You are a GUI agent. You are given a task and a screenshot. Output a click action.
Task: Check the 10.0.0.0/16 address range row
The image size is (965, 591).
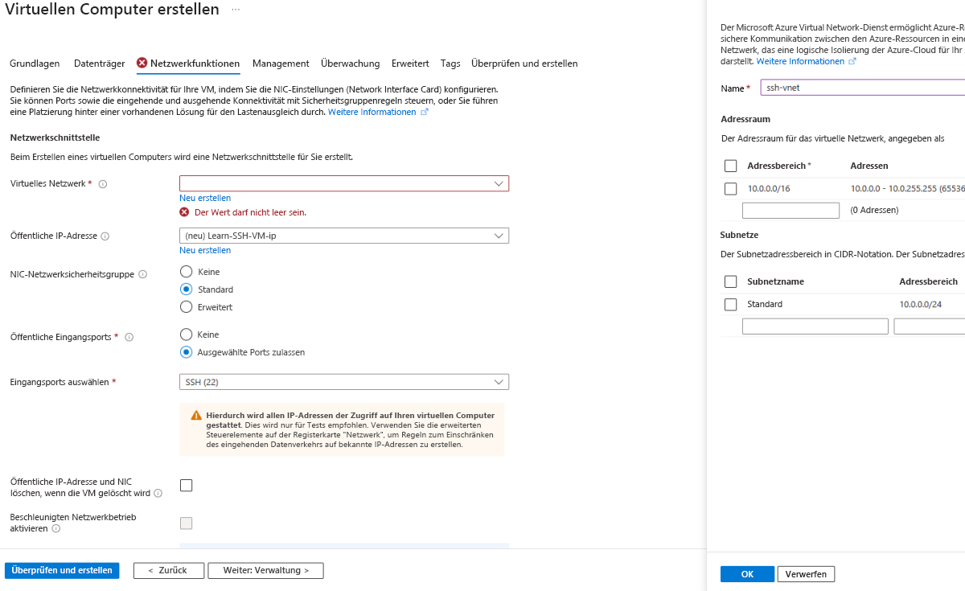click(x=730, y=188)
